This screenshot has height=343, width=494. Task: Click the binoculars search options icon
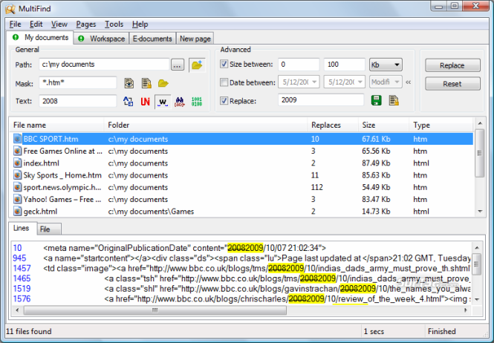click(x=179, y=101)
